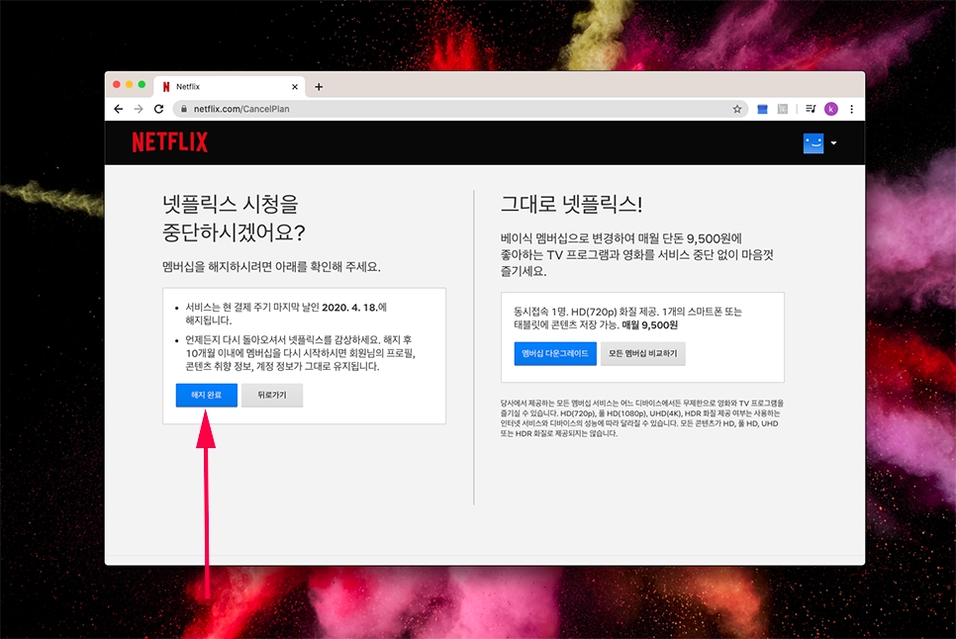Click the macOS red close window button
Image resolution: width=956 pixels, height=639 pixels.
(117, 85)
